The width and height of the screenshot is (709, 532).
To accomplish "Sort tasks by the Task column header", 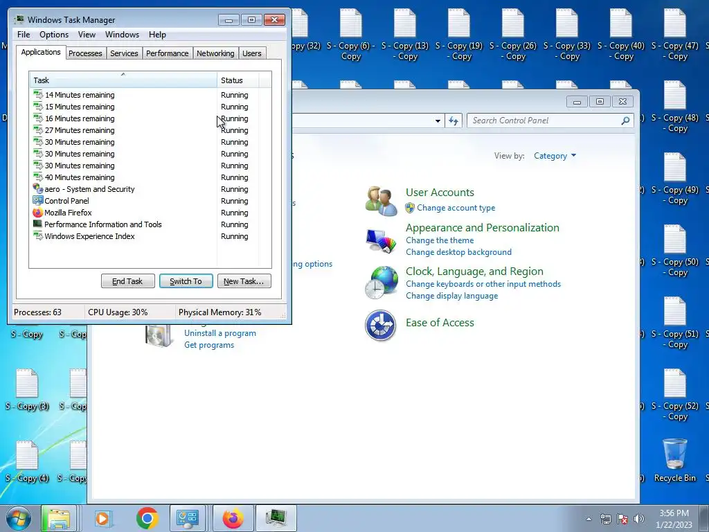I will click(x=123, y=80).
